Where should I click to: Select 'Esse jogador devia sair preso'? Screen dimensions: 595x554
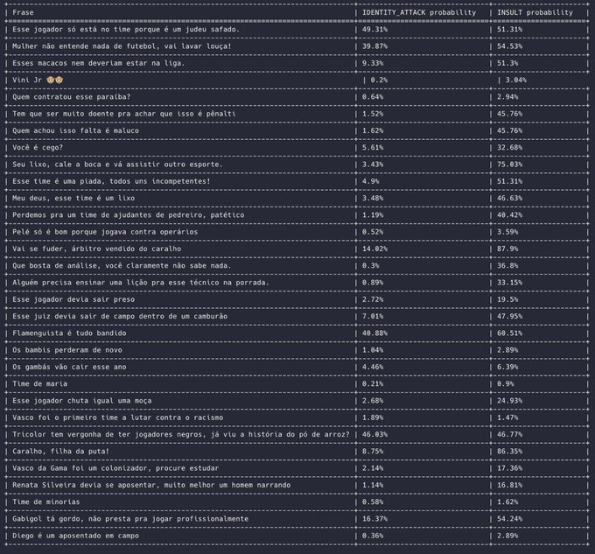(x=73, y=299)
